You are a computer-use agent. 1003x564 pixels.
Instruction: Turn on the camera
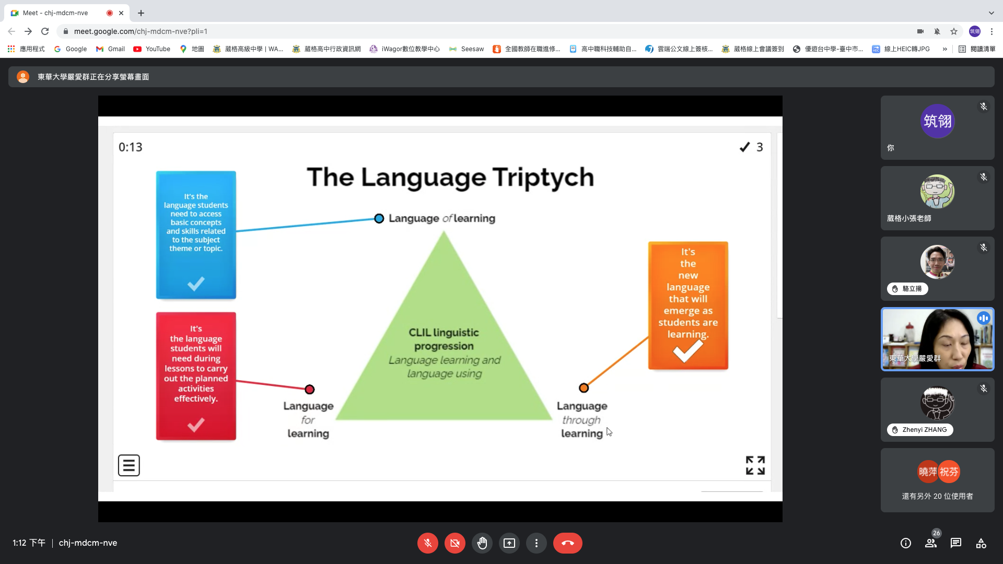454,543
